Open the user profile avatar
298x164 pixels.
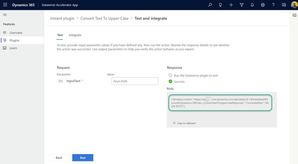pyautogui.click(x=294, y=5)
